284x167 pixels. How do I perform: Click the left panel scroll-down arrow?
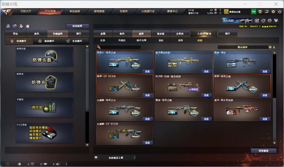87,145
